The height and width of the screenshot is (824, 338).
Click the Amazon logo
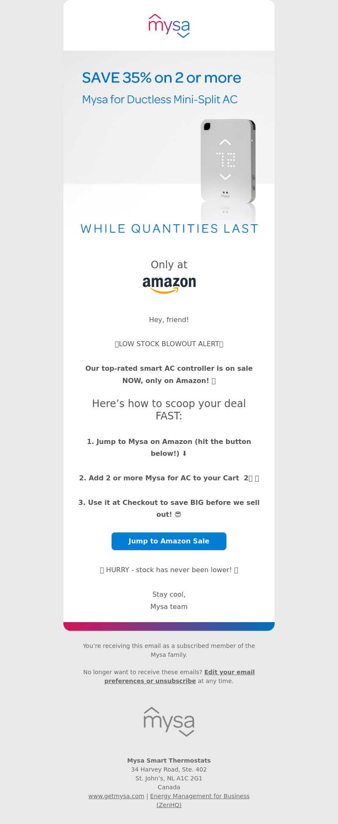[169, 285]
